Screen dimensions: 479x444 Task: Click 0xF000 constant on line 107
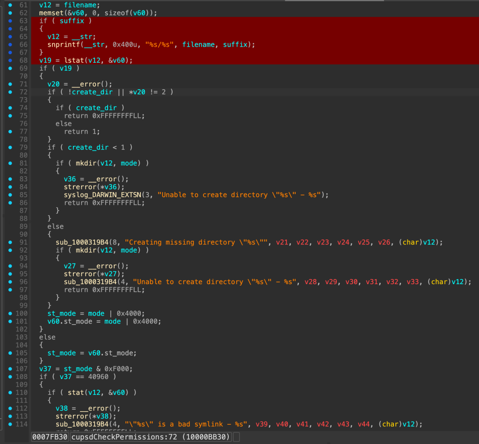(x=116, y=369)
